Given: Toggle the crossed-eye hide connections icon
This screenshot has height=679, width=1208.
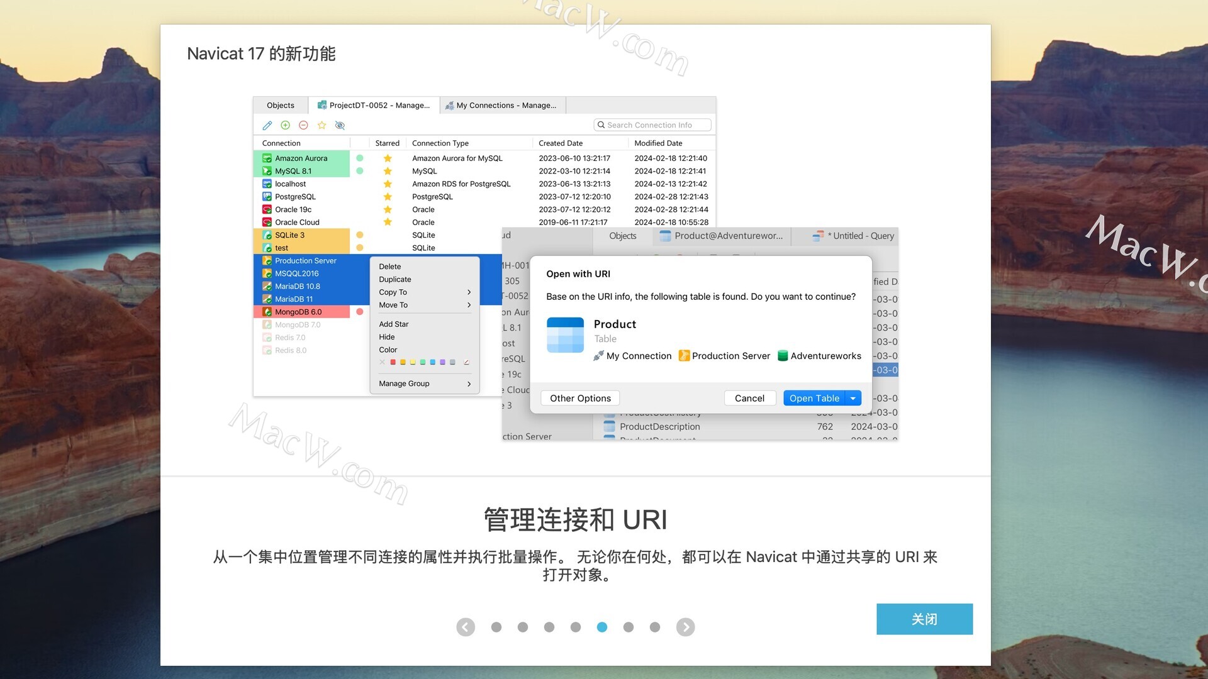Looking at the screenshot, I should tap(340, 125).
